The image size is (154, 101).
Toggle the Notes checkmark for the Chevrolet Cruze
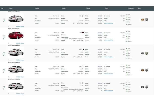click(129, 34)
